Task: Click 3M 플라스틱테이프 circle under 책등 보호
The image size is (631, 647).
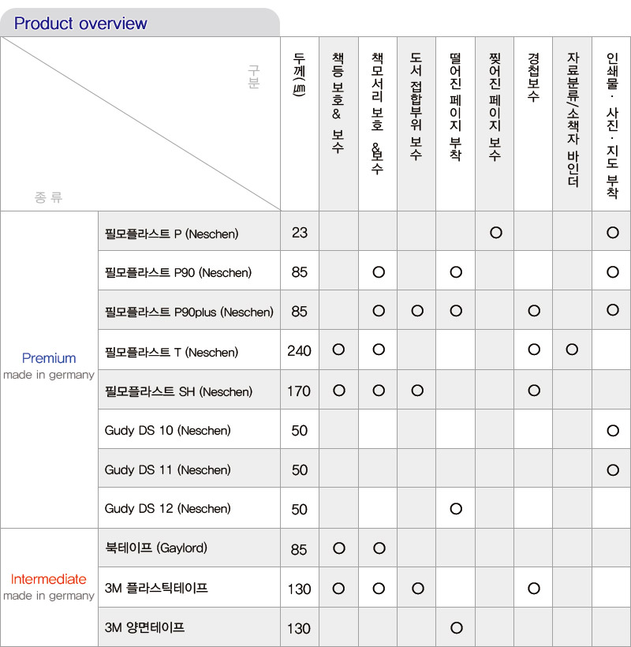Action: (338, 589)
